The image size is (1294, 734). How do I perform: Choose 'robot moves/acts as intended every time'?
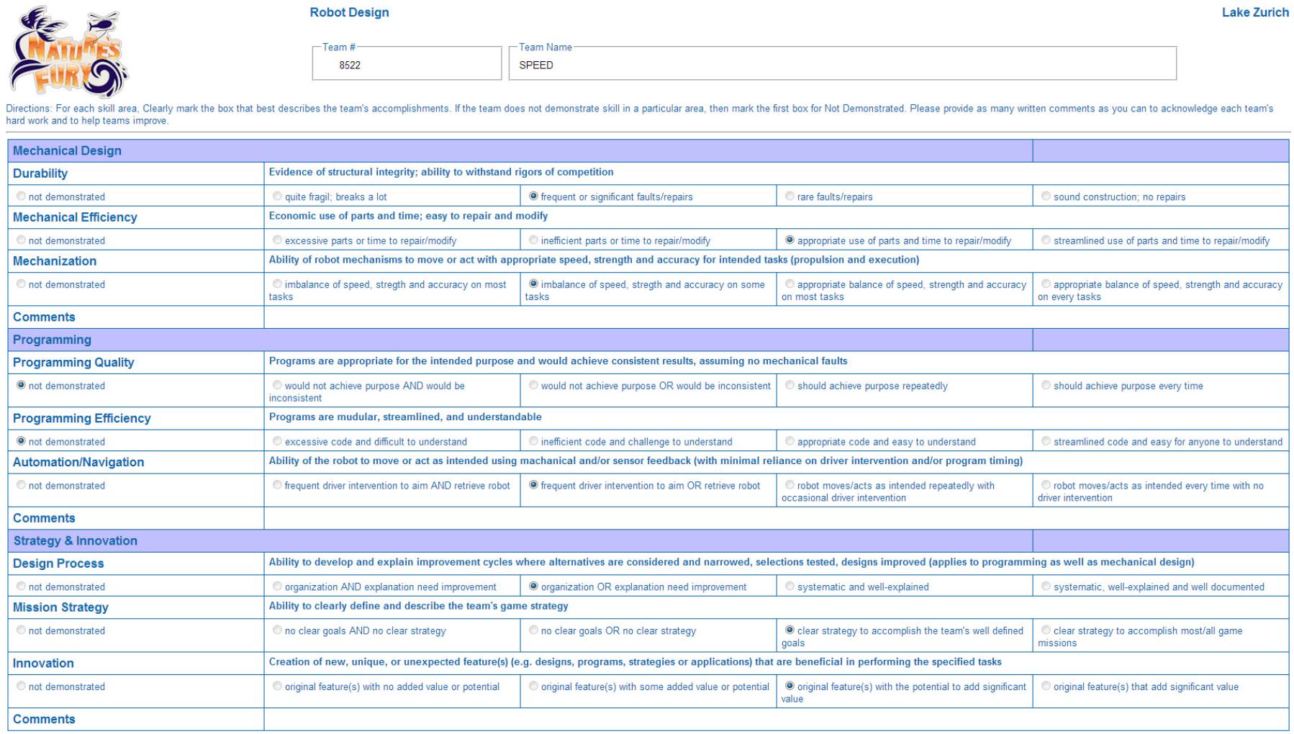coord(1046,485)
